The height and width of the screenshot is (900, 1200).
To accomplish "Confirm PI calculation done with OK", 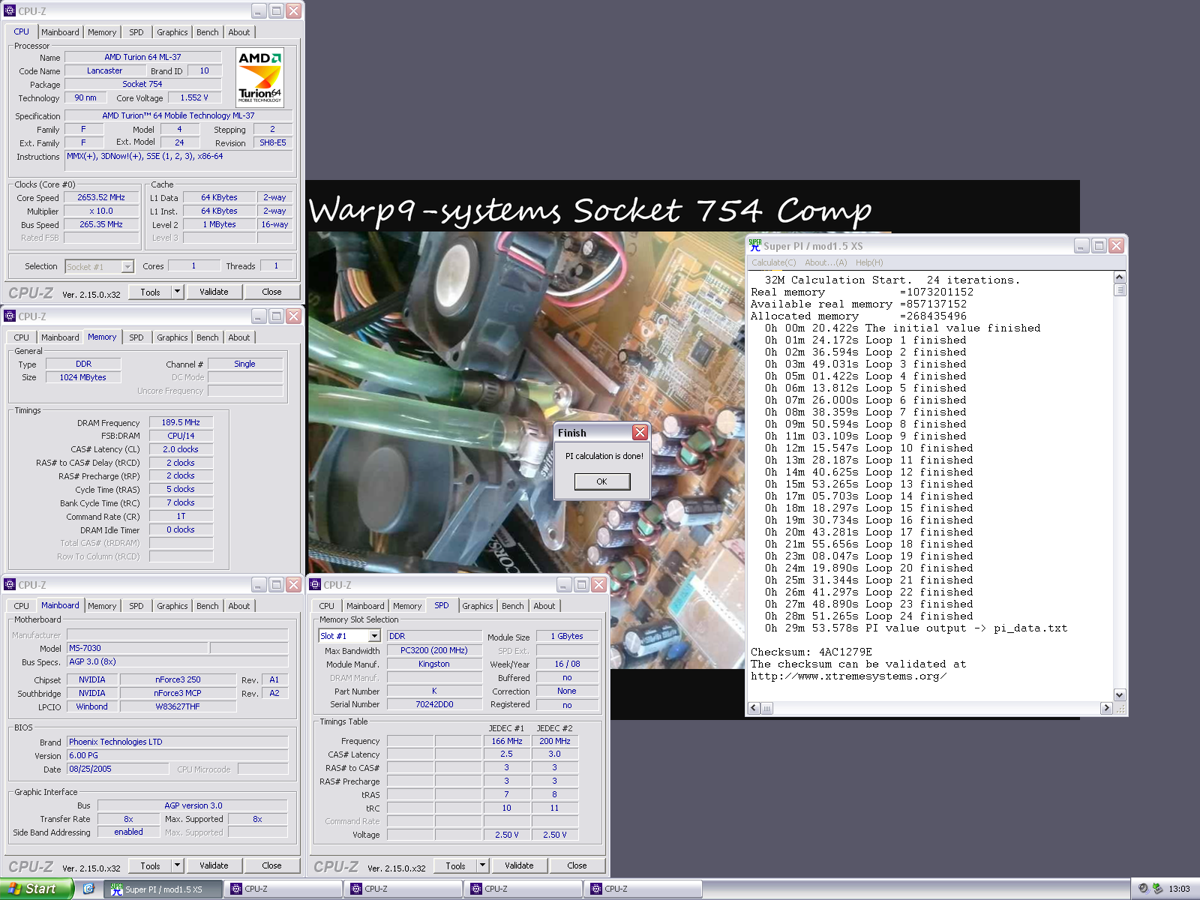I will [601, 481].
